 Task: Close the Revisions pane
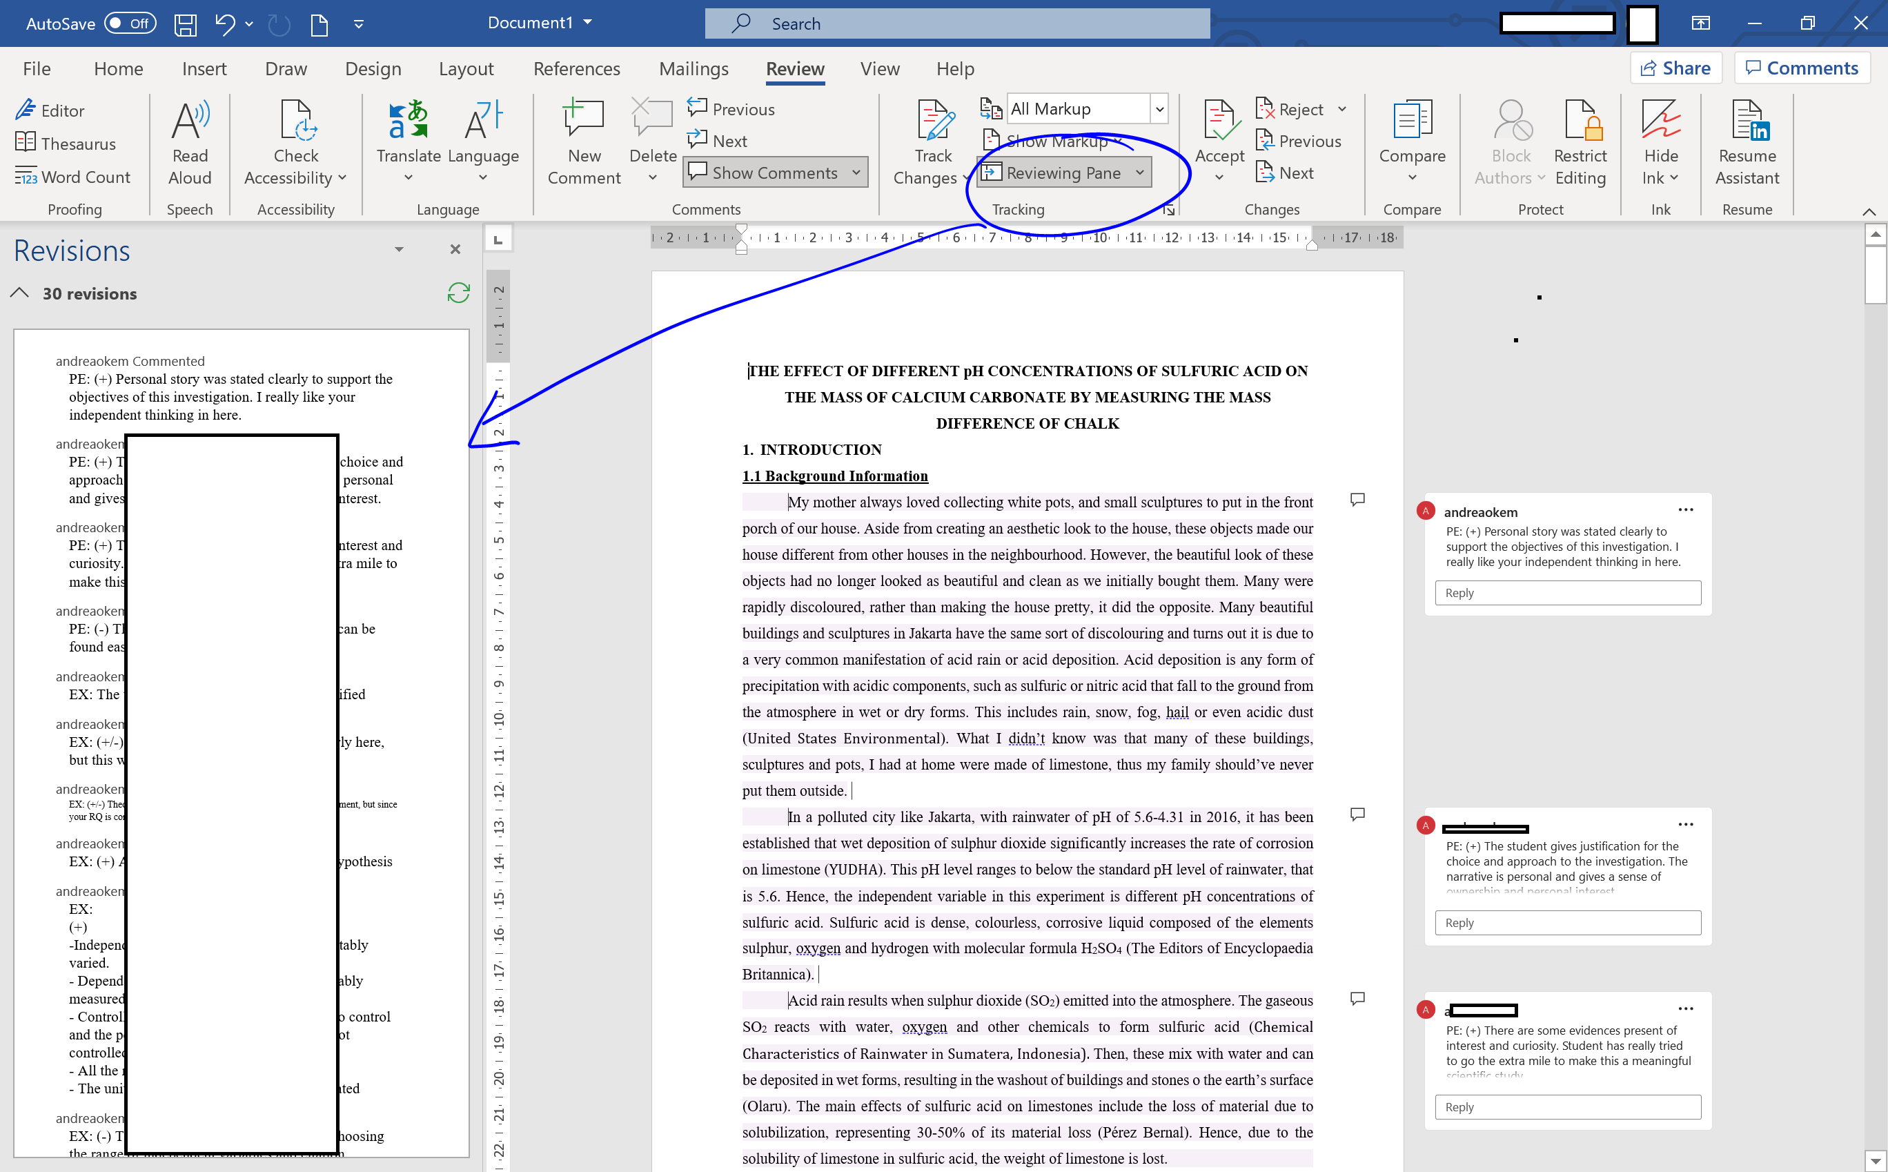coord(455,248)
